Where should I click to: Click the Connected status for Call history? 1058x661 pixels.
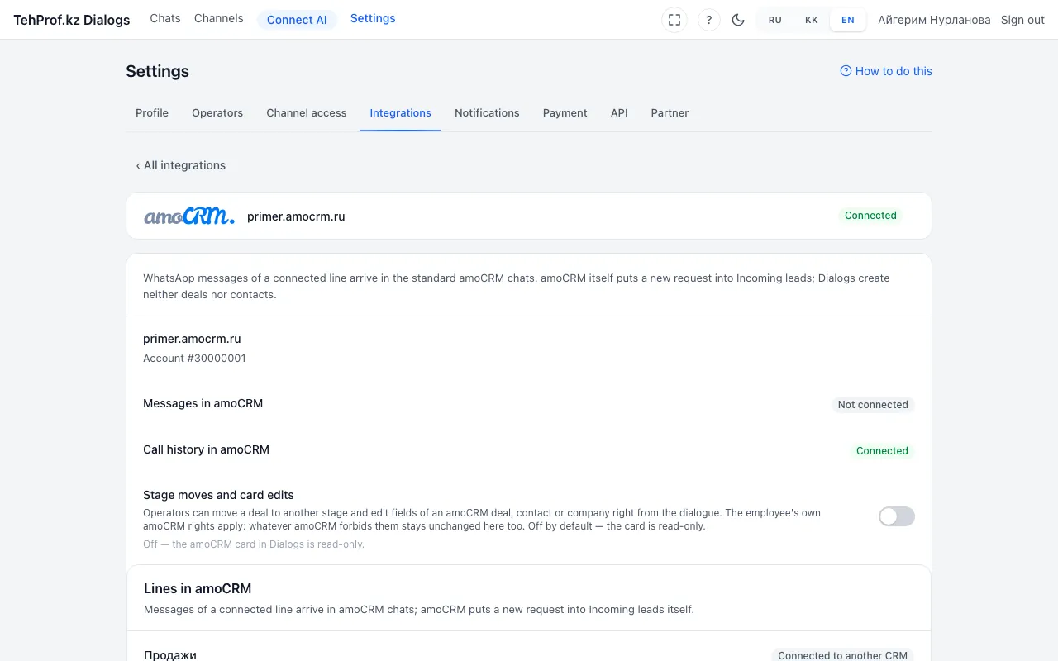click(x=882, y=451)
